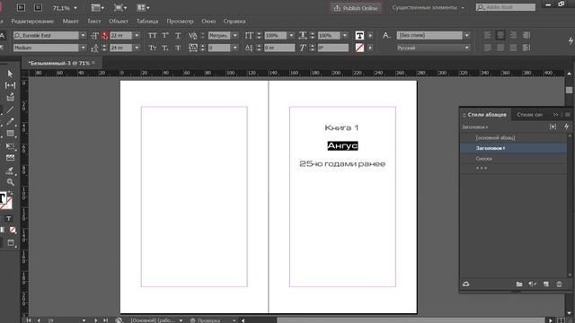Open font family dropdown arrow

tap(84, 35)
